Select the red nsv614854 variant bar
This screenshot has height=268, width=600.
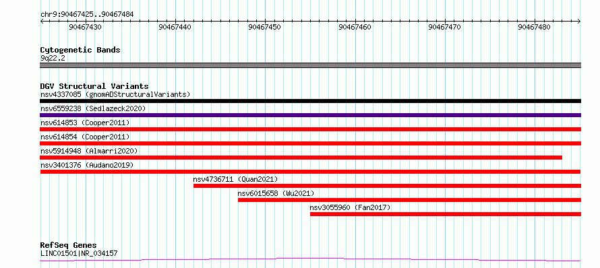pos(310,143)
